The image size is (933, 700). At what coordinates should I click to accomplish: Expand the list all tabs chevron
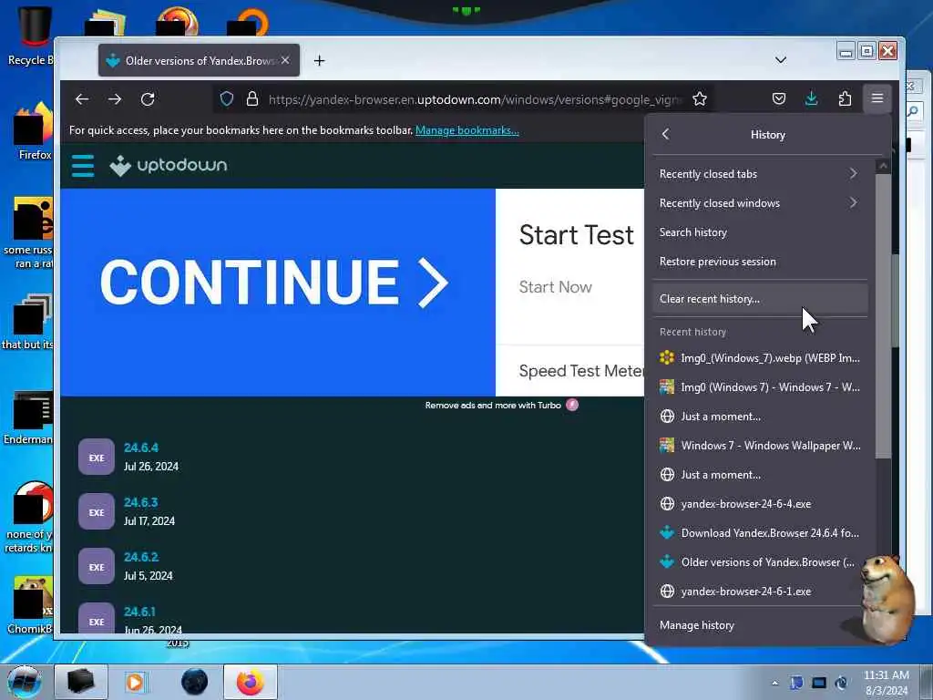781,60
